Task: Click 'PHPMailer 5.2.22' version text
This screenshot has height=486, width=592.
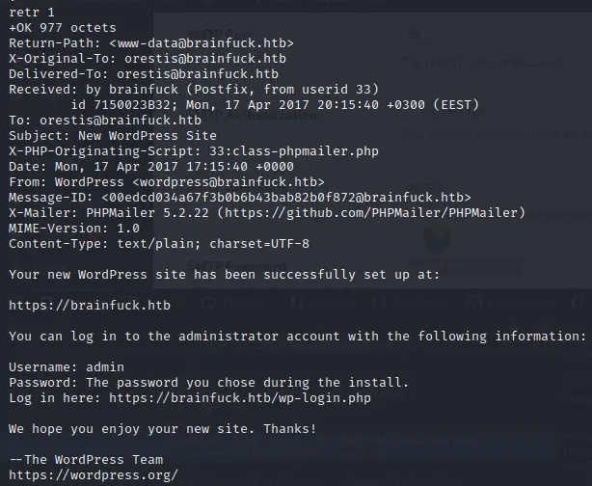Action: coord(148,212)
